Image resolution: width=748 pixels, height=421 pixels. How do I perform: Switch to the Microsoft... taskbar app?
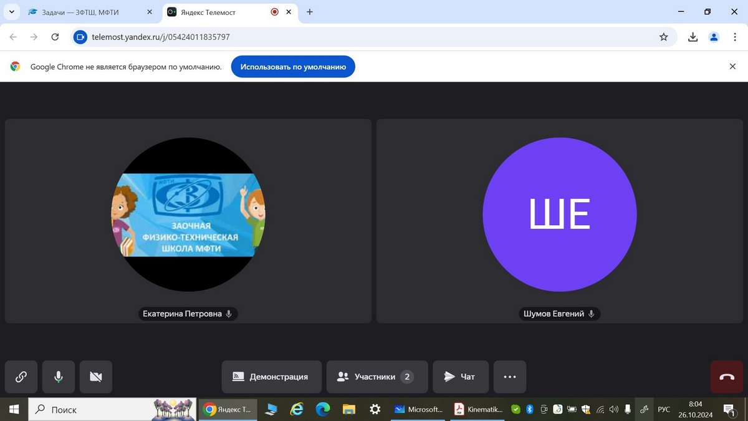click(x=418, y=409)
